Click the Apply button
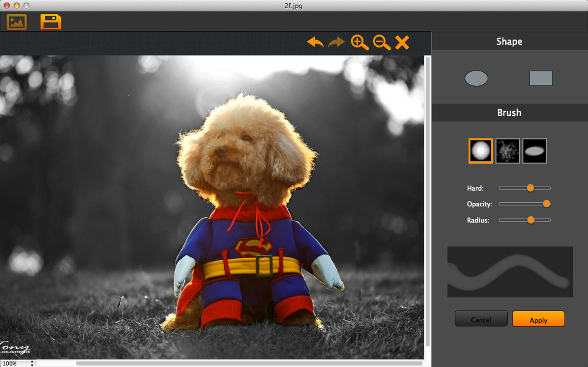The width and height of the screenshot is (588, 367). coord(538,319)
